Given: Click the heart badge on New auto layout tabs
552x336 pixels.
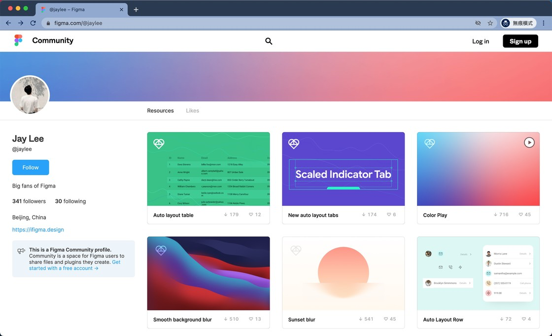Looking at the screenshot, I should point(294,144).
